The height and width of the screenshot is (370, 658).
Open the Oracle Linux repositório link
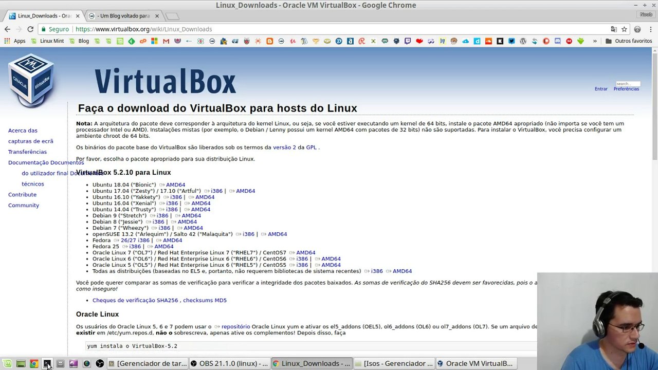[235, 327]
